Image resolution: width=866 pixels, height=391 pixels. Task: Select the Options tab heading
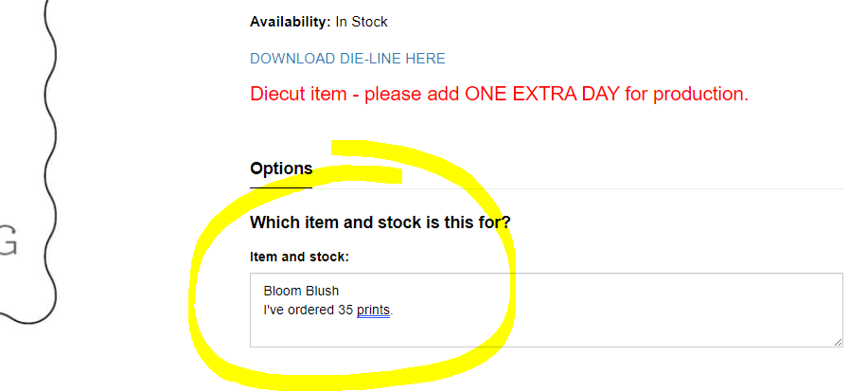(x=281, y=169)
